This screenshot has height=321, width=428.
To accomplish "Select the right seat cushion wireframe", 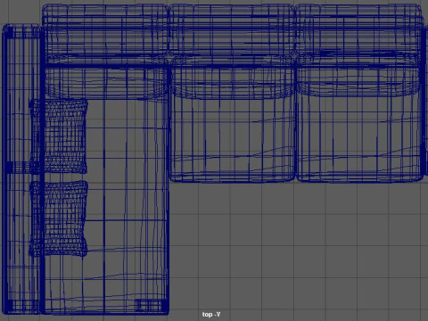I will pyautogui.click(x=359, y=124).
